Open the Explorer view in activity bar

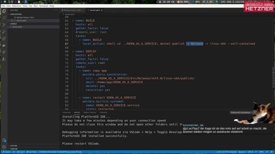[x=4, y=11]
